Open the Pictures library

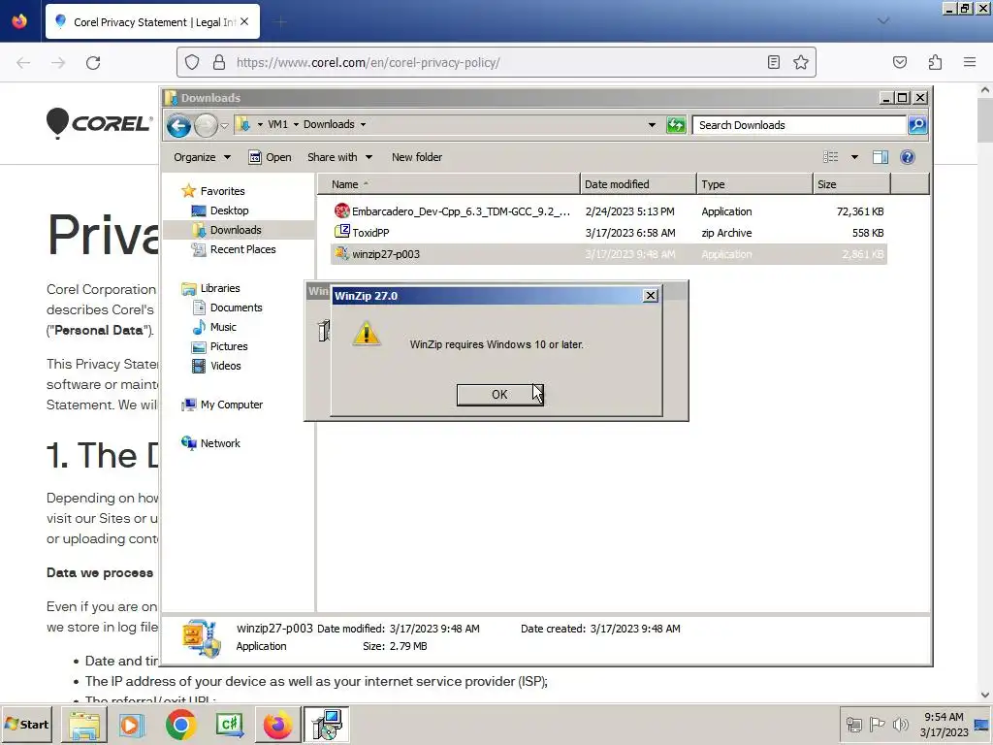point(228,346)
